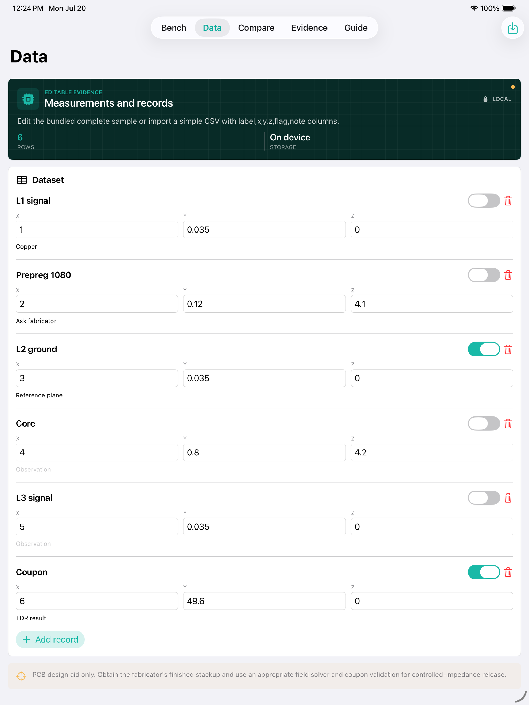529x705 pixels.
Task: Tap the Dataset table icon
Action: click(22, 180)
